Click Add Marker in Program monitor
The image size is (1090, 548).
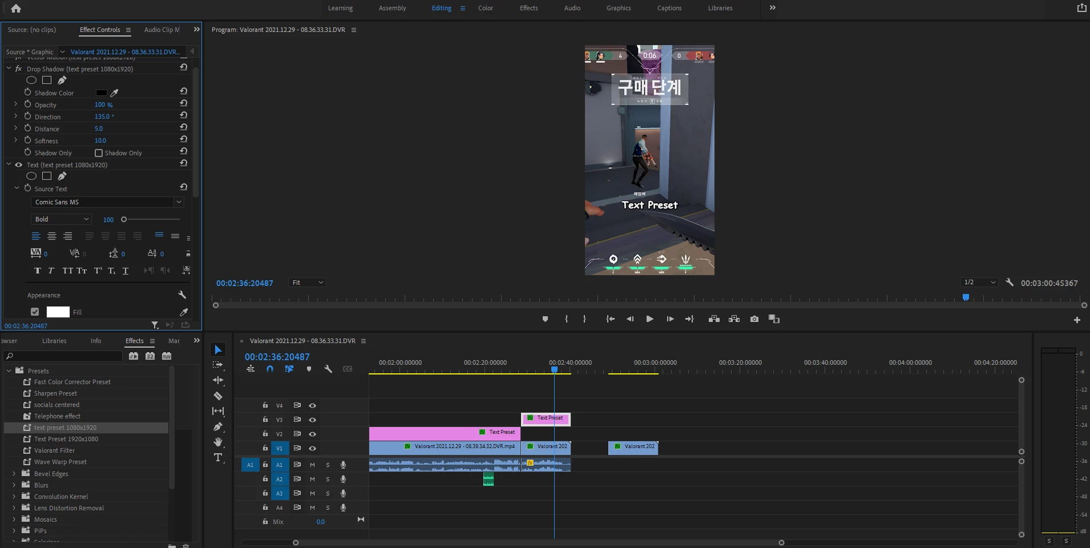coord(545,319)
